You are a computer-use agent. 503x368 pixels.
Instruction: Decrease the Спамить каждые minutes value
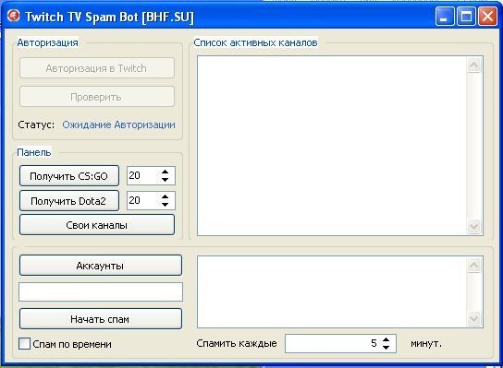pos(386,348)
